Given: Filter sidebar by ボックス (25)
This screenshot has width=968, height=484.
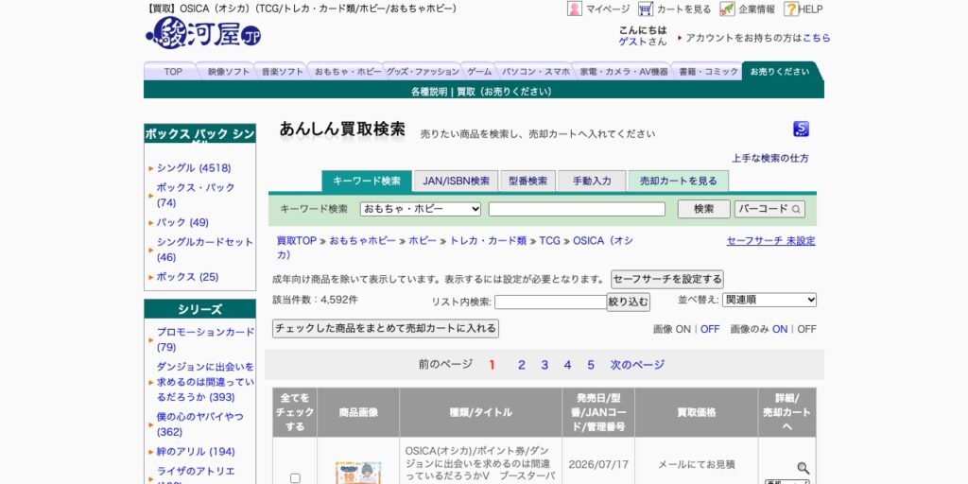Looking at the screenshot, I should click(x=188, y=277).
